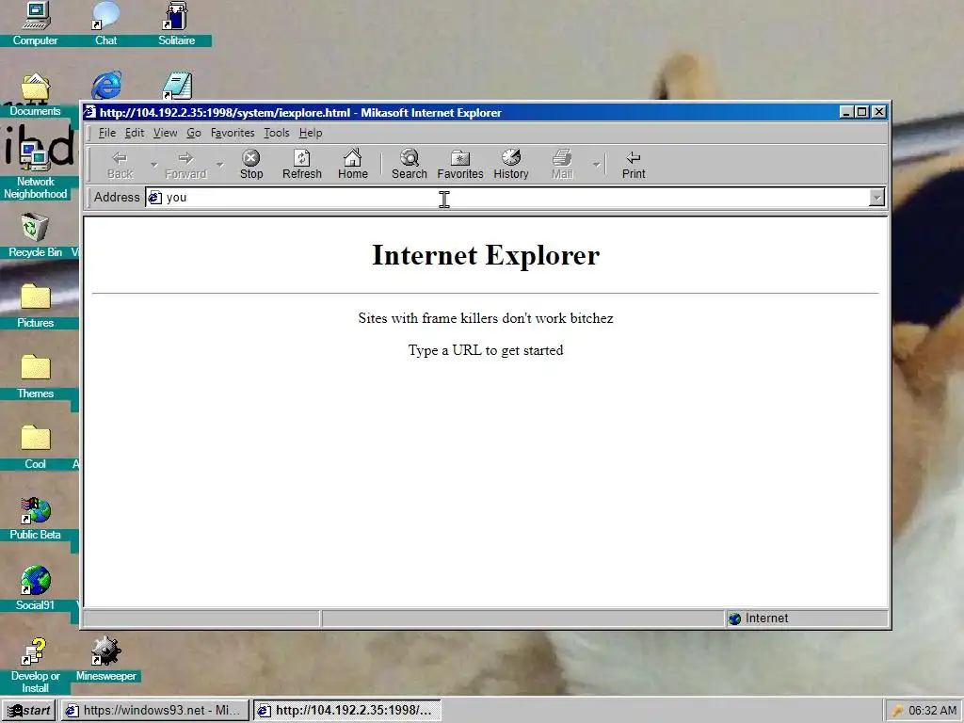Screen dimensions: 964x723
Task: Select the Cool folder icon
Action: click(x=35, y=447)
